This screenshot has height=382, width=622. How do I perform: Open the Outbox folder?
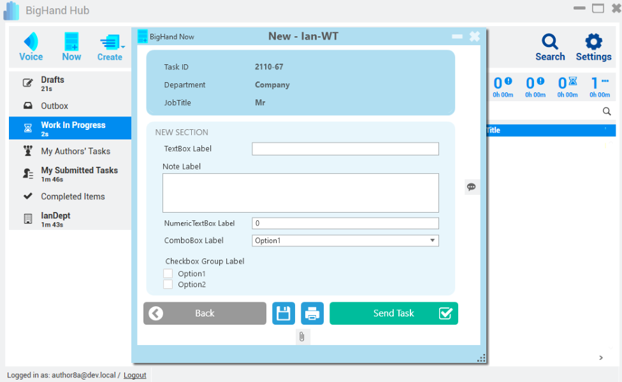(x=70, y=106)
